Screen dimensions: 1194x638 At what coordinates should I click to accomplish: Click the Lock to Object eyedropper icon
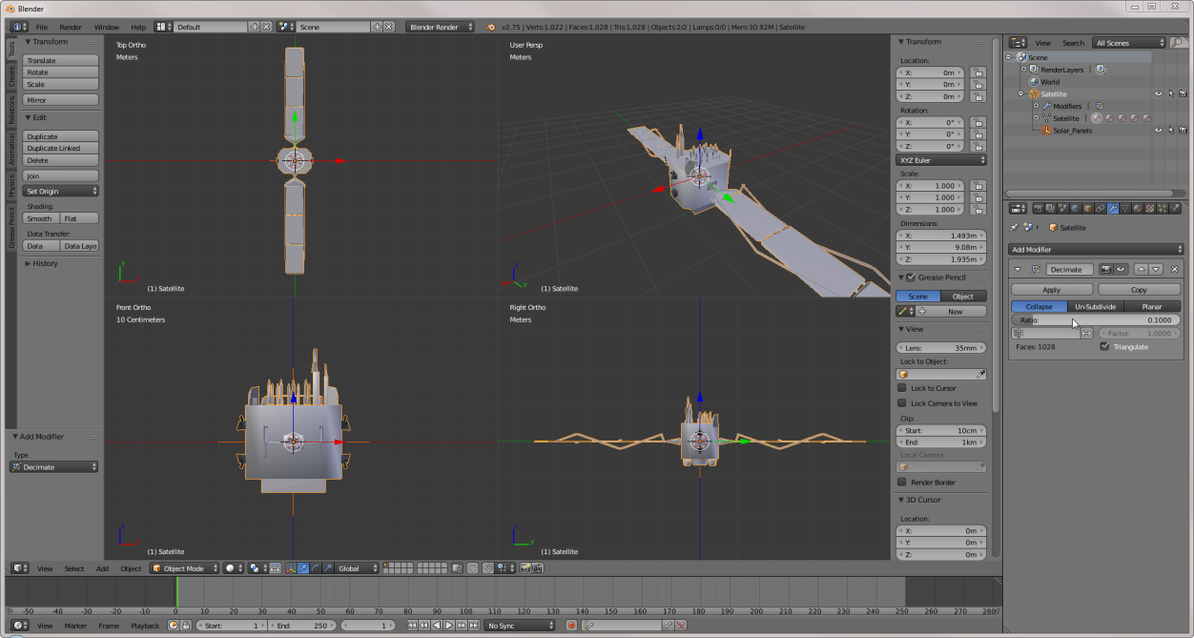coord(981,375)
